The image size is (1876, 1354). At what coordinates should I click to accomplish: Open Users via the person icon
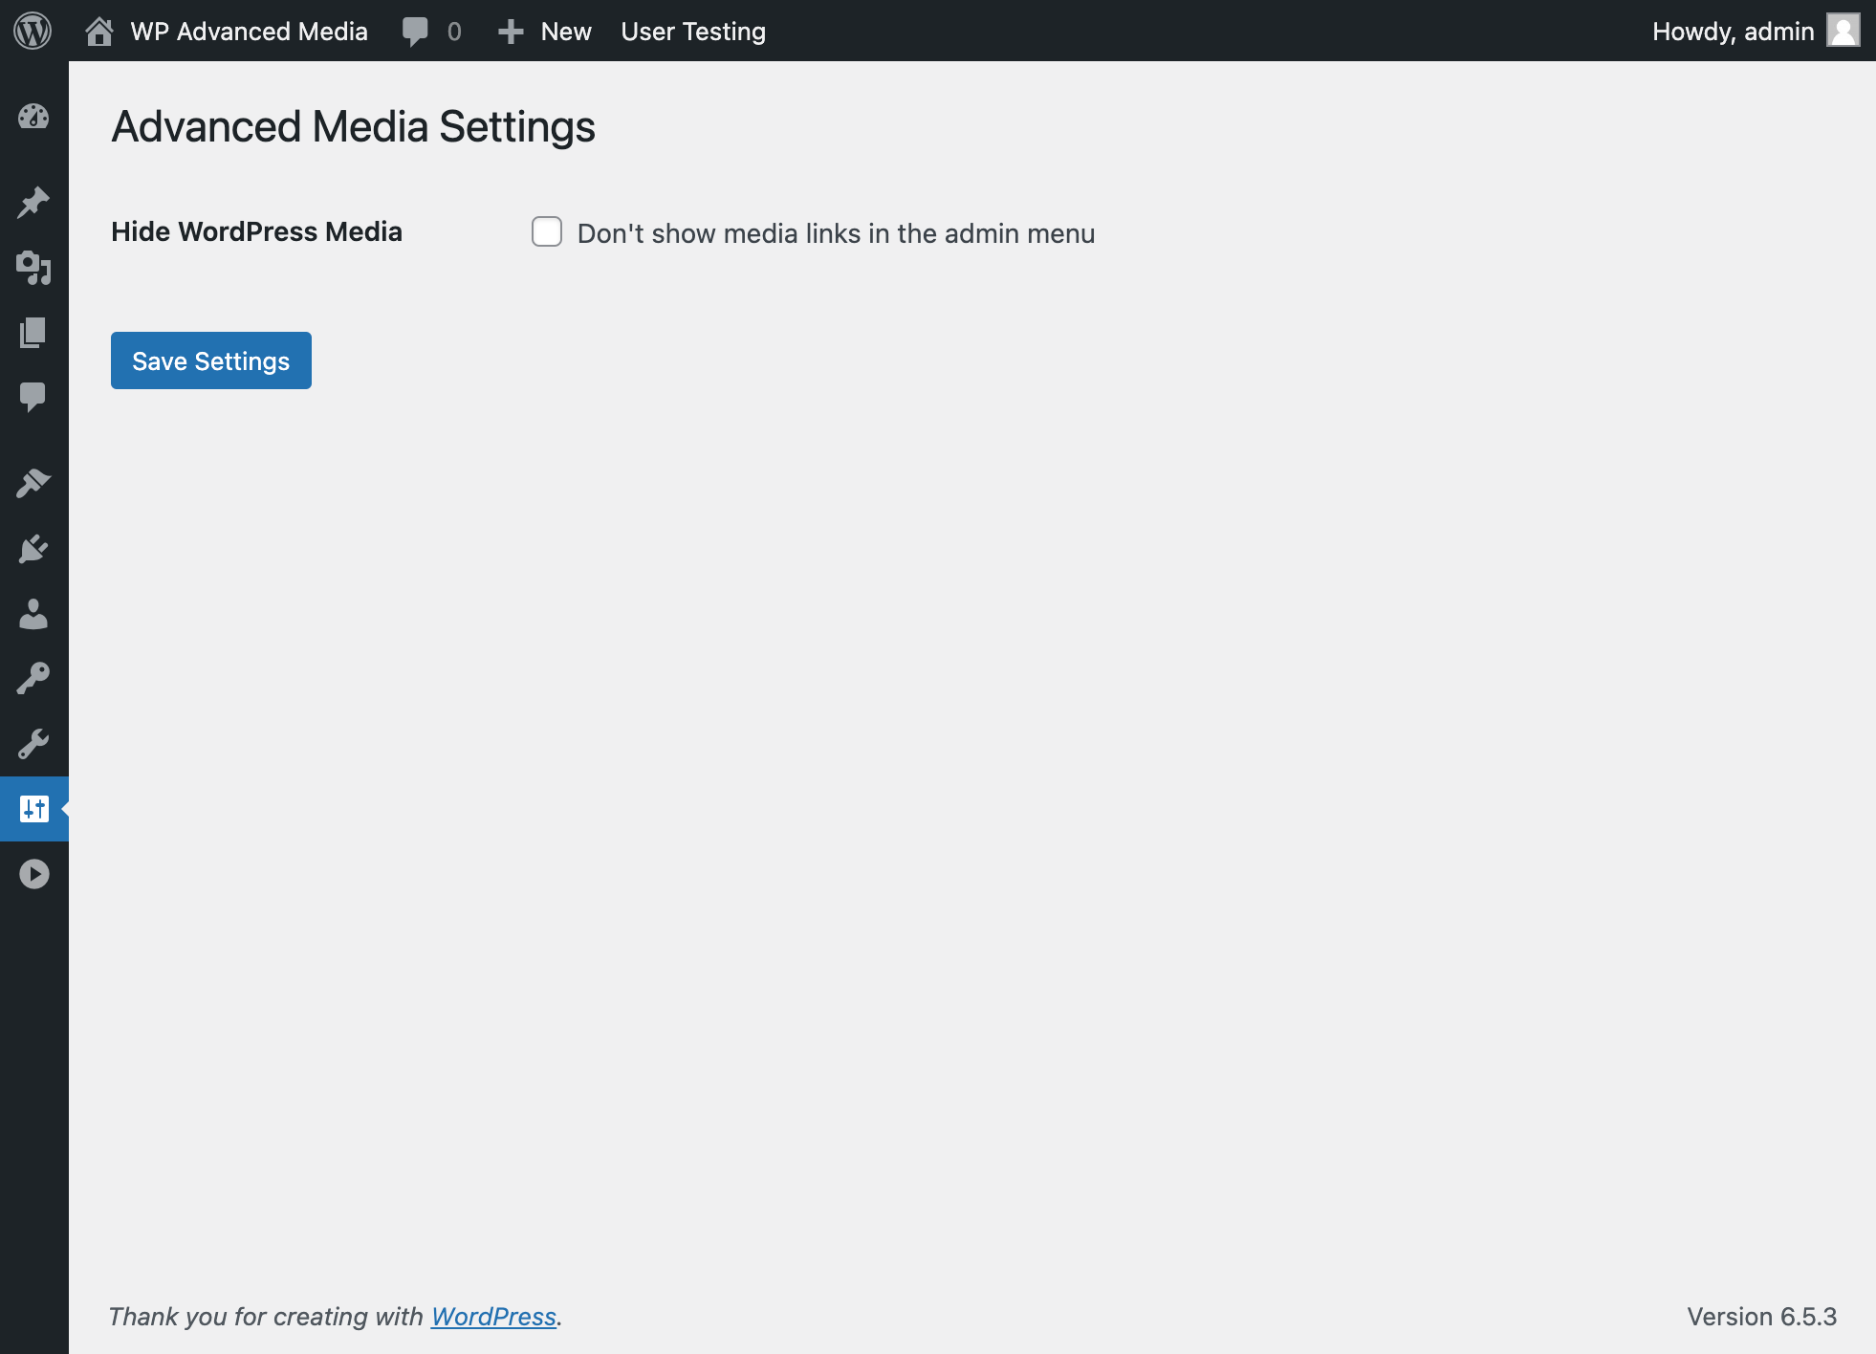click(x=33, y=615)
